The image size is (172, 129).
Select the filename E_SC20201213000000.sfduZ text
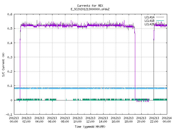click(x=90, y=9)
